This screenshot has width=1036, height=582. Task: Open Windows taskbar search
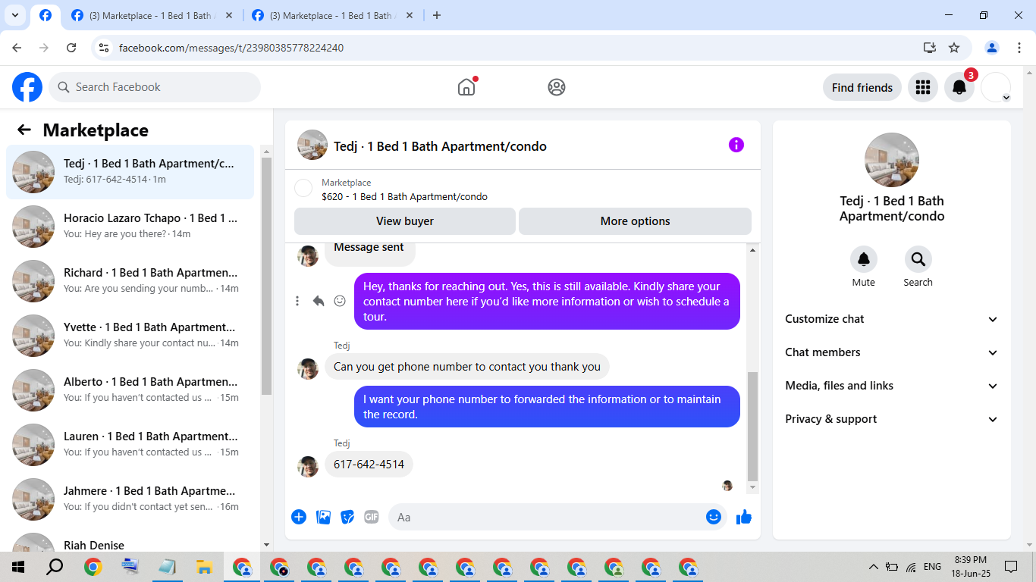pos(55,567)
